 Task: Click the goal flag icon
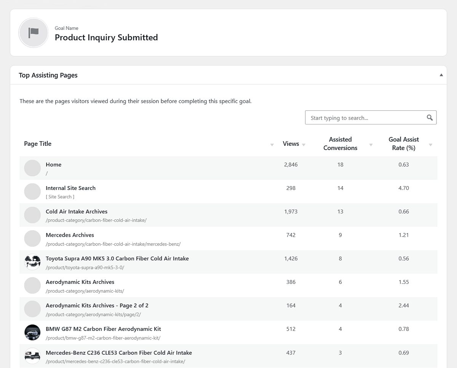34,33
